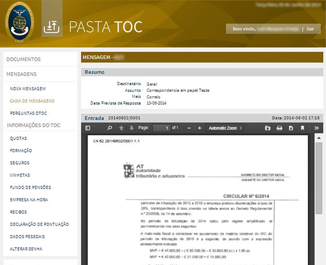Click subject text 'Correspondencia em papel Teste'
The height and width of the screenshot is (265, 326).
click(178, 90)
